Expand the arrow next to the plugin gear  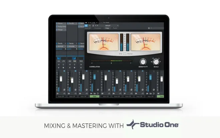click(151, 28)
